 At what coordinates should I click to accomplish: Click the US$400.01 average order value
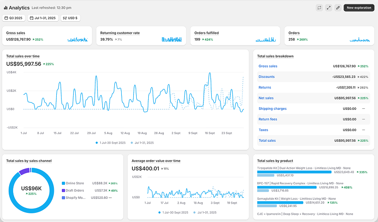coord(145,169)
